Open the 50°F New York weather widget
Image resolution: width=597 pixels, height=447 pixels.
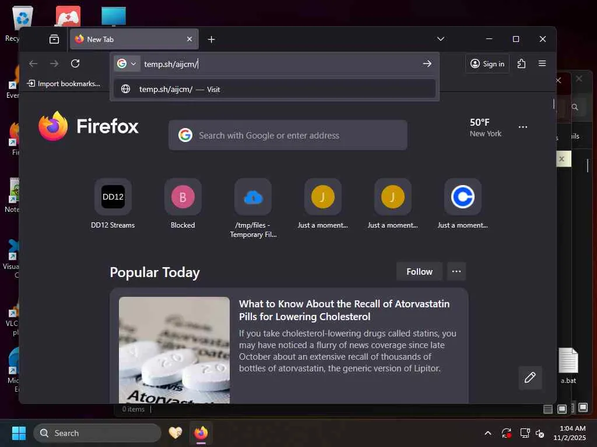click(485, 127)
